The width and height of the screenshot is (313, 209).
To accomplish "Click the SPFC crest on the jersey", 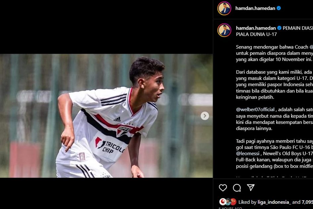I will coord(124,131).
